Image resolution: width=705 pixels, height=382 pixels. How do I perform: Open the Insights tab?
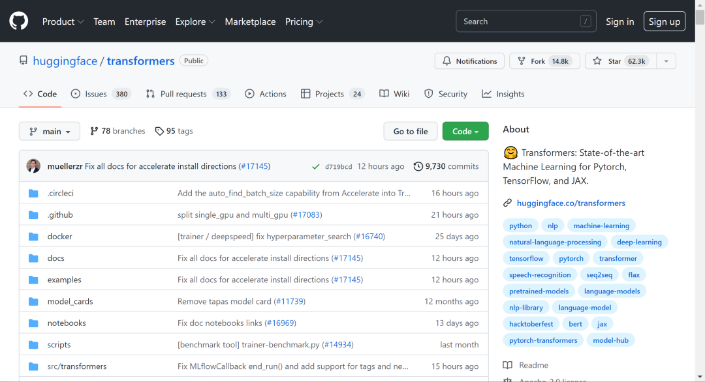tap(503, 94)
